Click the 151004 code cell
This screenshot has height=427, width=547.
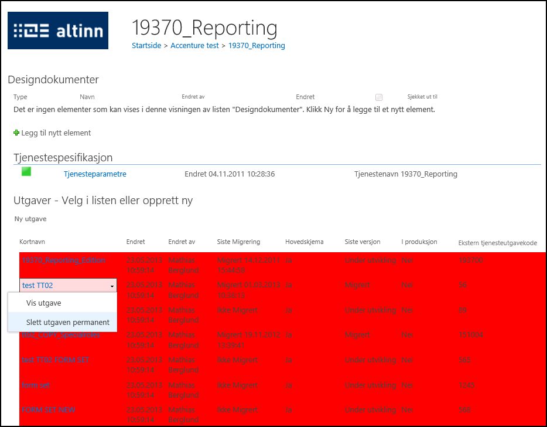(x=471, y=335)
